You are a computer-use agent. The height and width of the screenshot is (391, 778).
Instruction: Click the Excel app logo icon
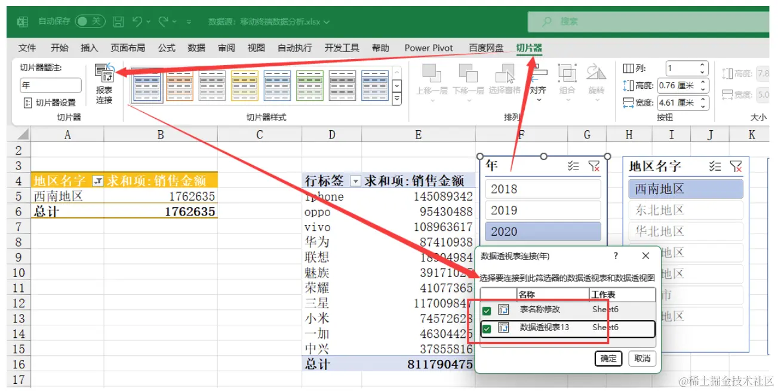23,21
